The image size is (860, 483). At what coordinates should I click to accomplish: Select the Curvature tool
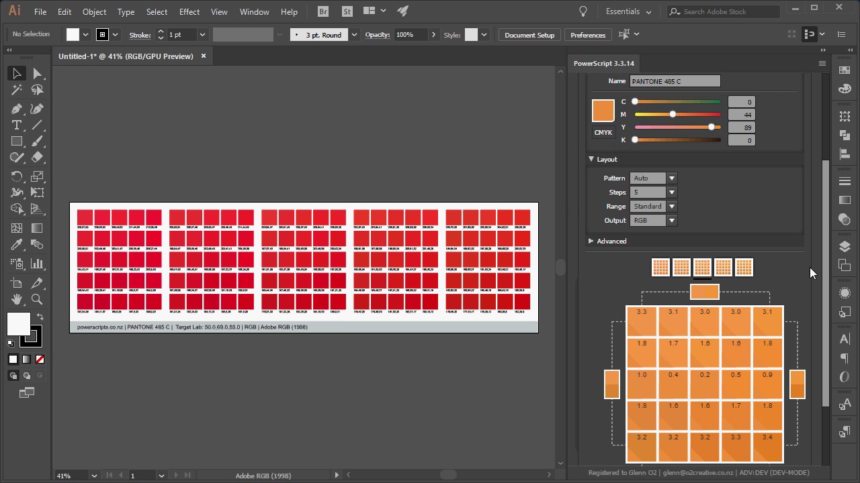pos(37,109)
